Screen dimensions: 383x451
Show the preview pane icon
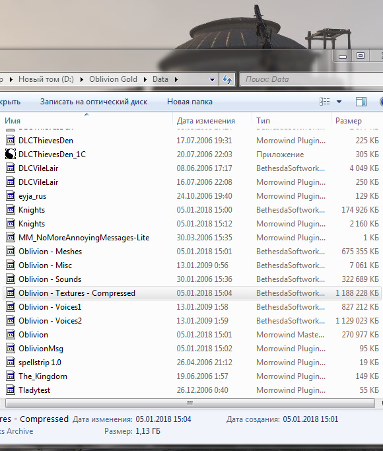pyautogui.click(x=361, y=102)
